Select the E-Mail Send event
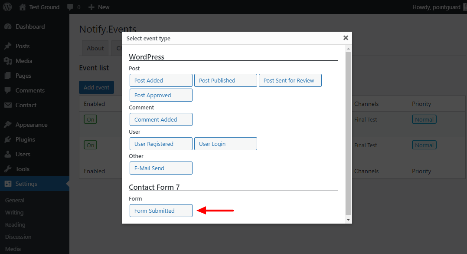The height and width of the screenshot is (254, 467). (x=161, y=168)
